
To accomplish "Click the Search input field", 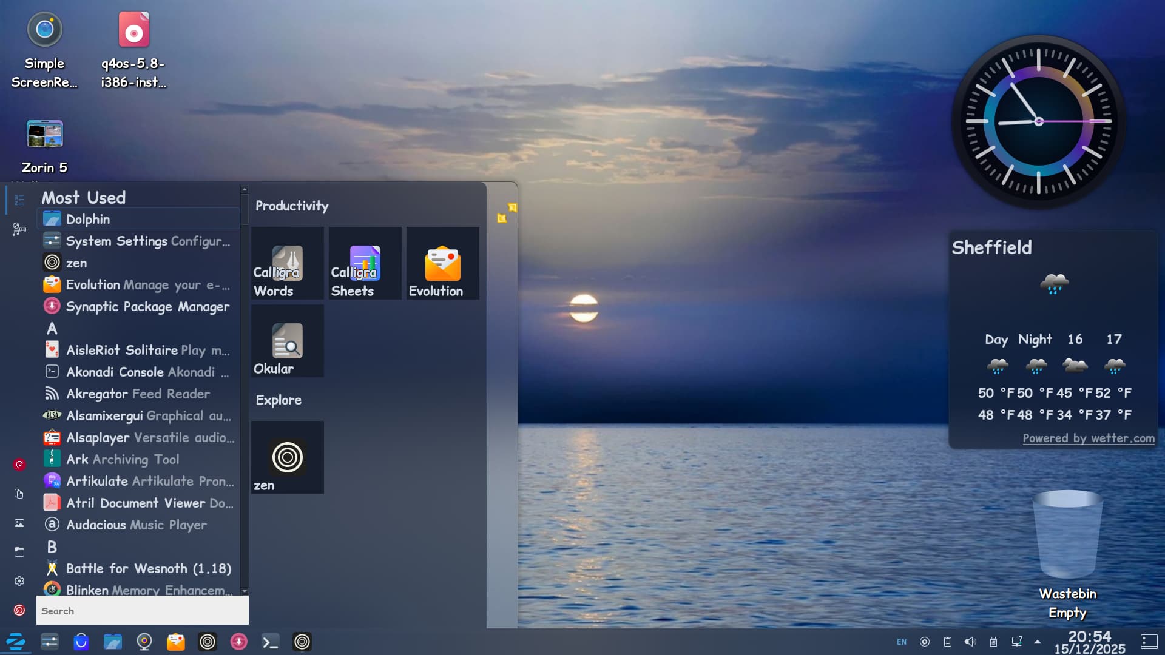I will [x=142, y=611].
